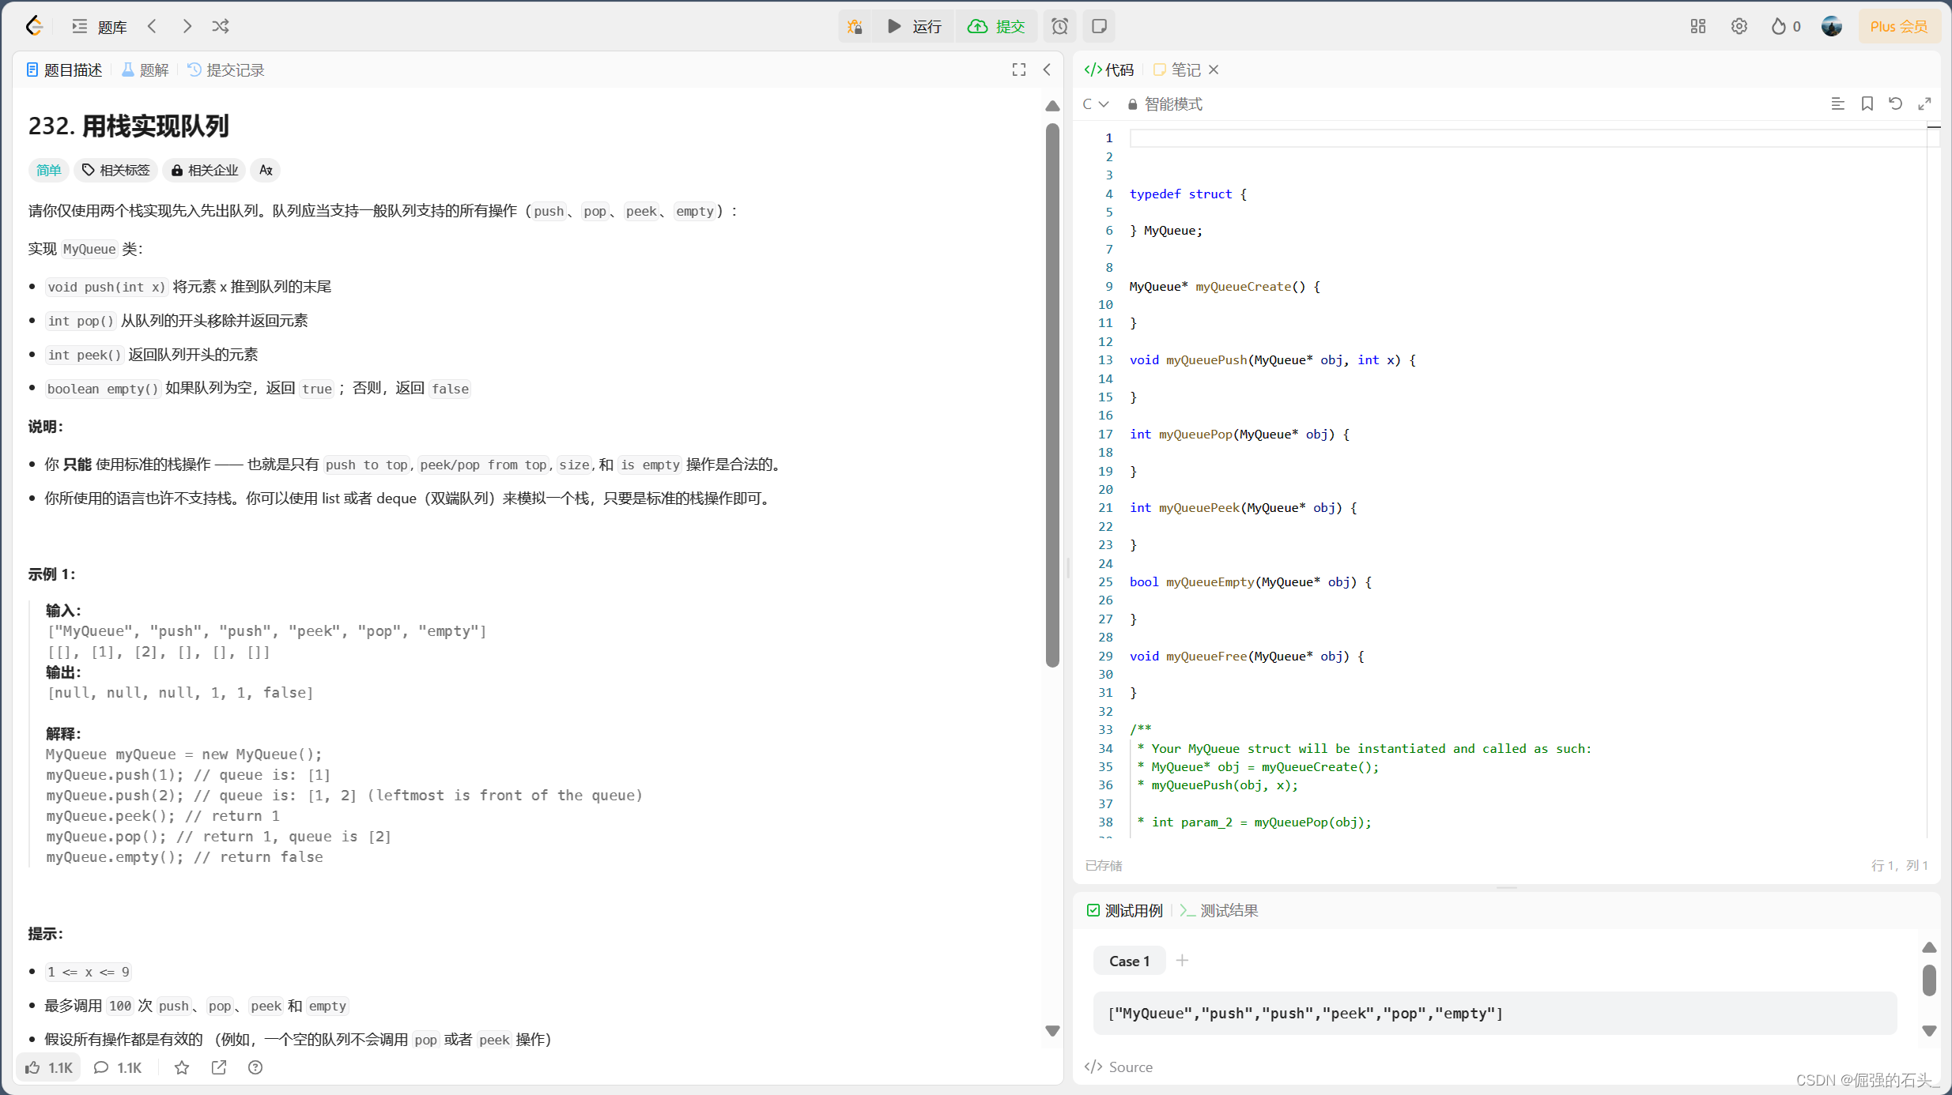This screenshot has height=1095, width=1952.
Task: Open the timer alarm clock icon
Action: point(1059,26)
